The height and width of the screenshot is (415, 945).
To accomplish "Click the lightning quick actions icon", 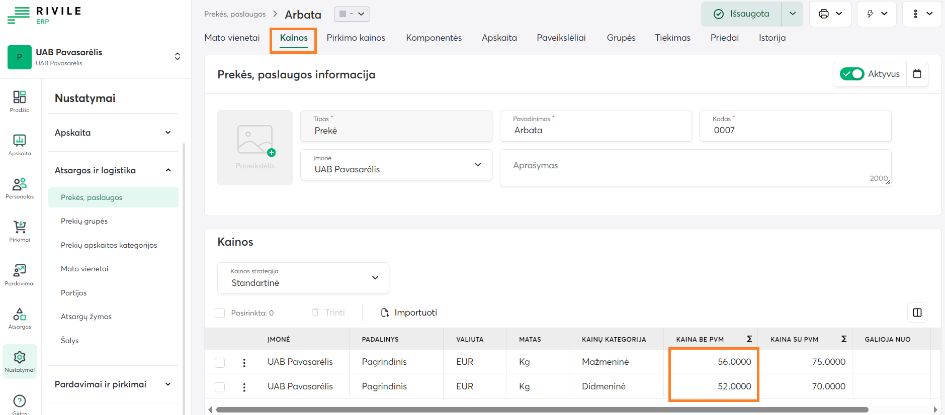I will click(871, 14).
